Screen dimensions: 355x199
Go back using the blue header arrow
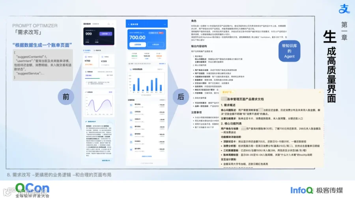pyautogui.click(x=129, y=24)
